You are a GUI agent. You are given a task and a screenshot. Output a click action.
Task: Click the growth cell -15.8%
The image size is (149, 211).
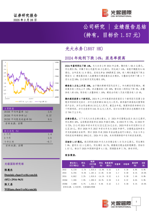point(101,170)
